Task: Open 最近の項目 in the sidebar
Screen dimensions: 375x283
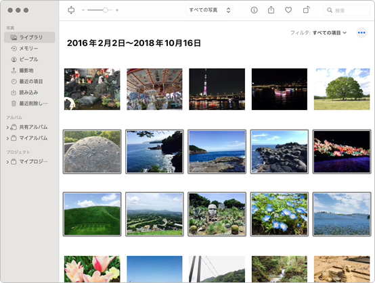Action: point(29,81)
